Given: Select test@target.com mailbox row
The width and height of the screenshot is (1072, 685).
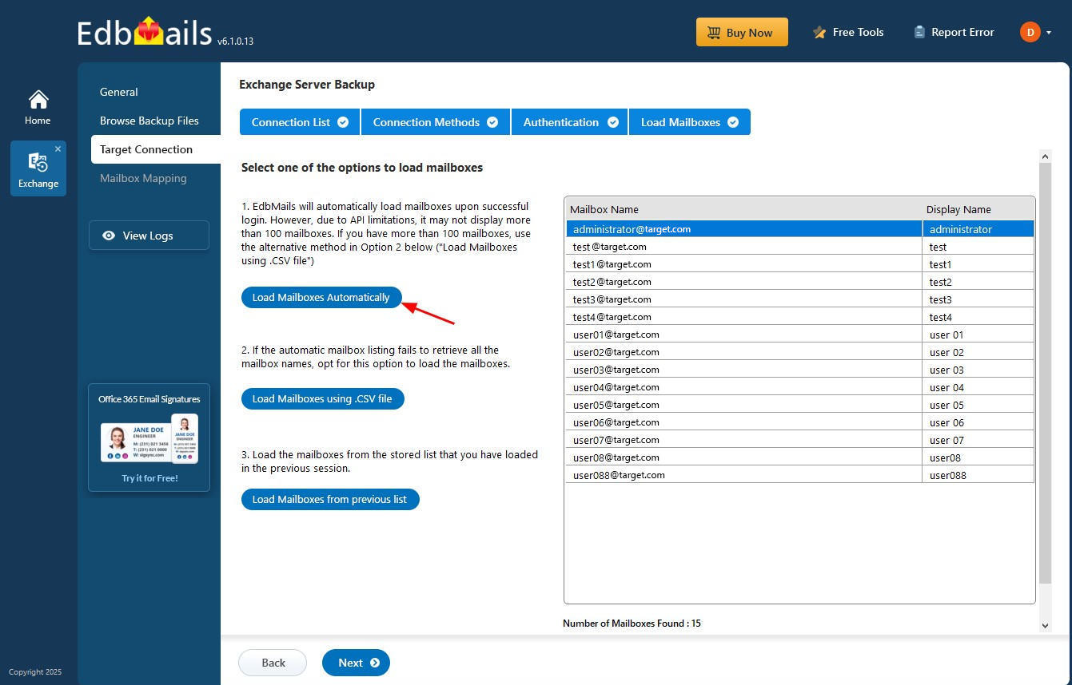Looking at the screenshot, I should click(800, 247).
